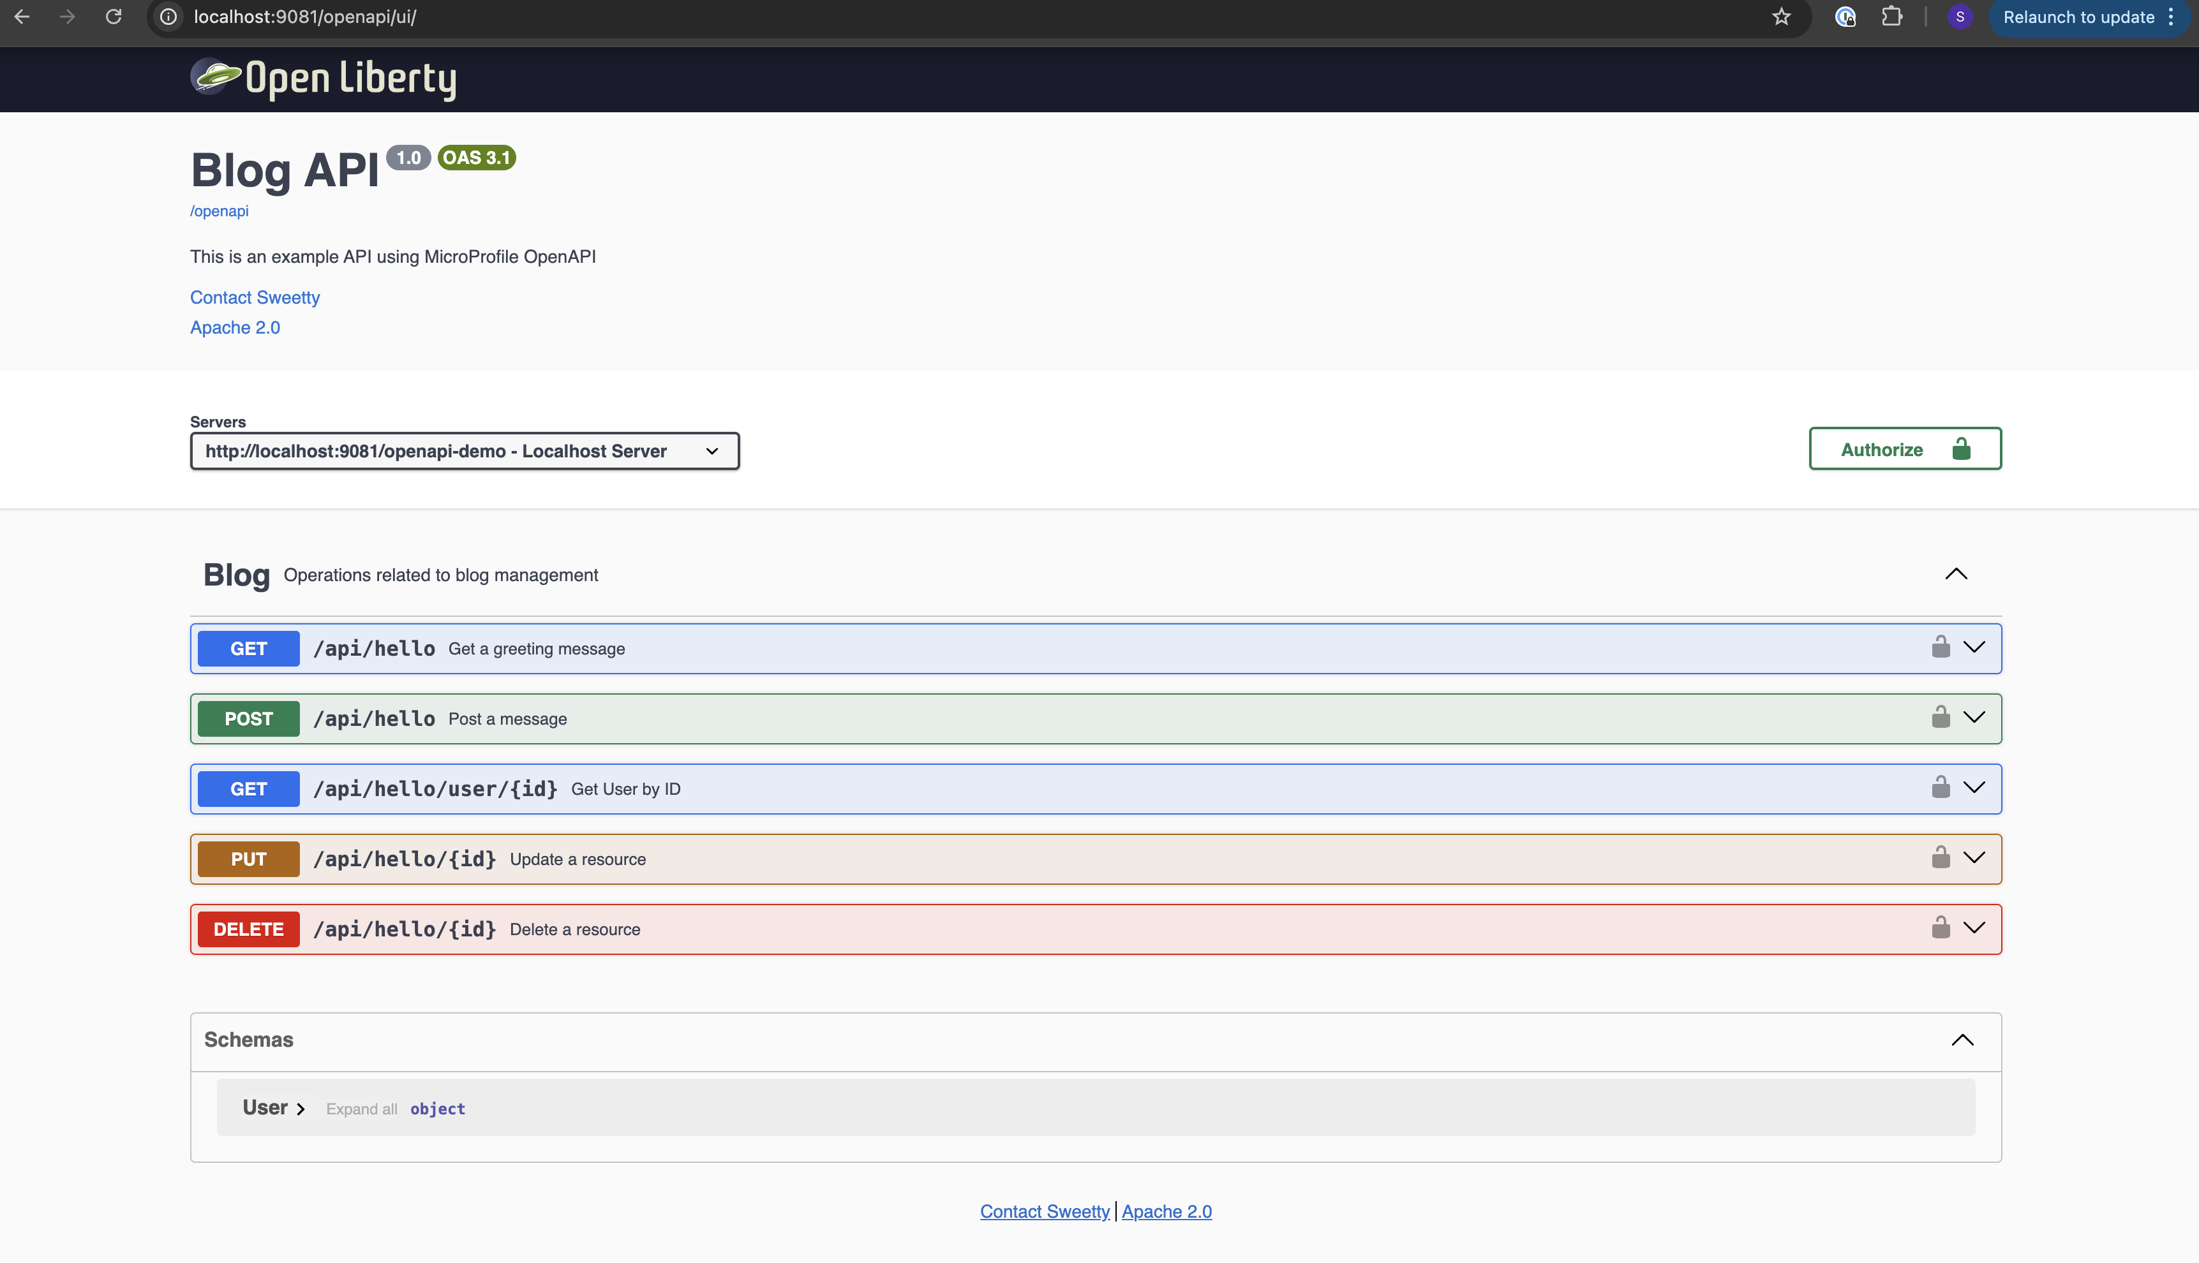Click the lock icon on GET /api/hello

click(1941, 647)
